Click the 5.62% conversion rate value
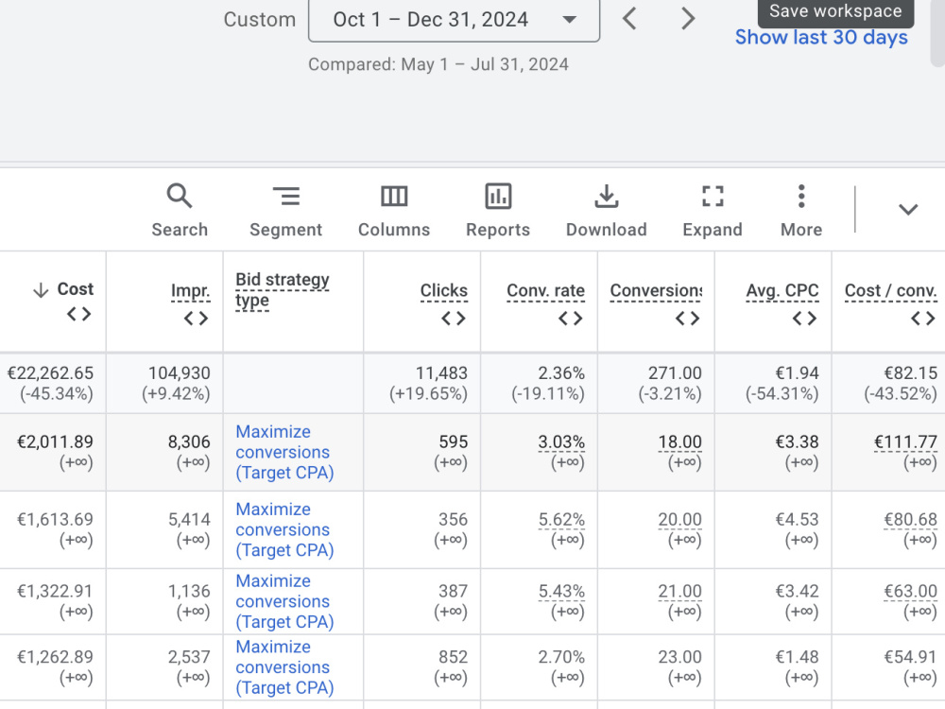Image resolution: width=945 pixels, height=709 pixels. [561, 520]
